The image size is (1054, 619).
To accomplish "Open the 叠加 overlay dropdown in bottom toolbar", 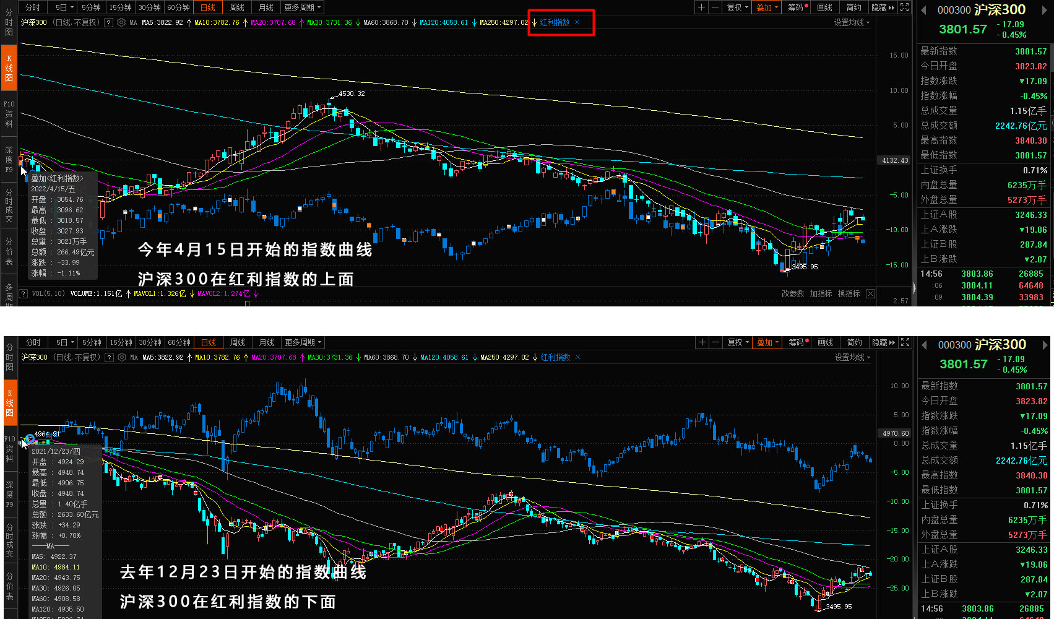I will 768,342.
